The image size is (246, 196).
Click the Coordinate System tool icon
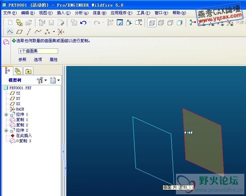pyautogui.click(x=61, y=32)
